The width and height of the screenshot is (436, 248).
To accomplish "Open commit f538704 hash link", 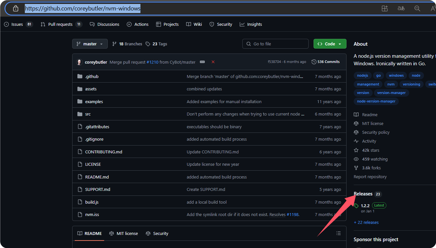I will click(274, 62).
